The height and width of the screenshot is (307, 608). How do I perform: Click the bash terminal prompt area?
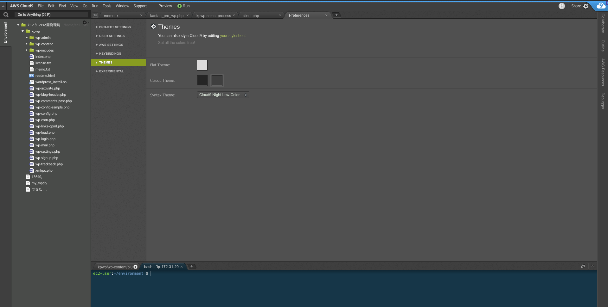click(344, 288)
